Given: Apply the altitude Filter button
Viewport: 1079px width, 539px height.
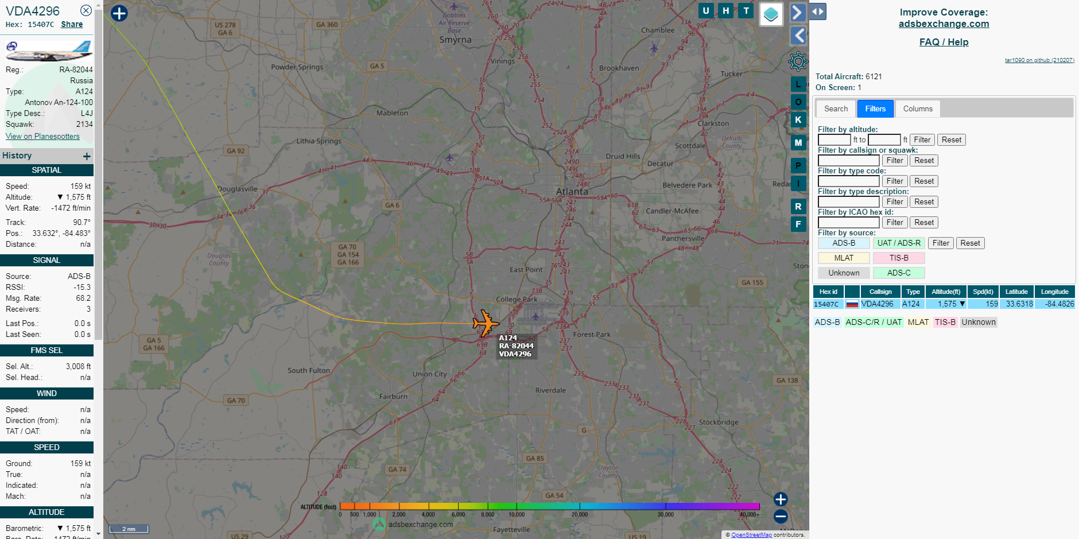Looking at the screenshot, I should [x=922, y=139].
